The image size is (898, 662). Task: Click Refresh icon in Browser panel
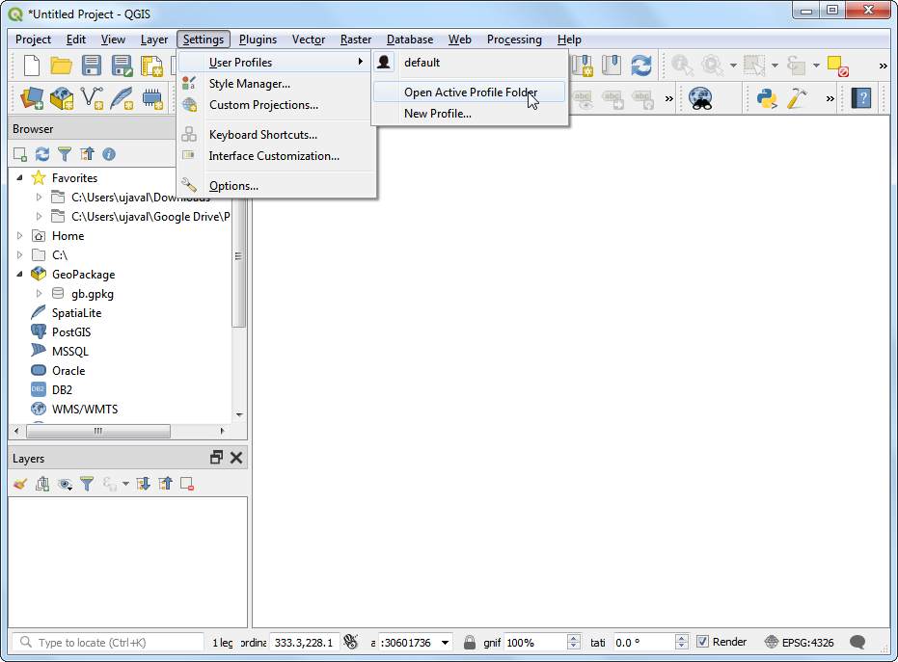(x=41, y=154)
